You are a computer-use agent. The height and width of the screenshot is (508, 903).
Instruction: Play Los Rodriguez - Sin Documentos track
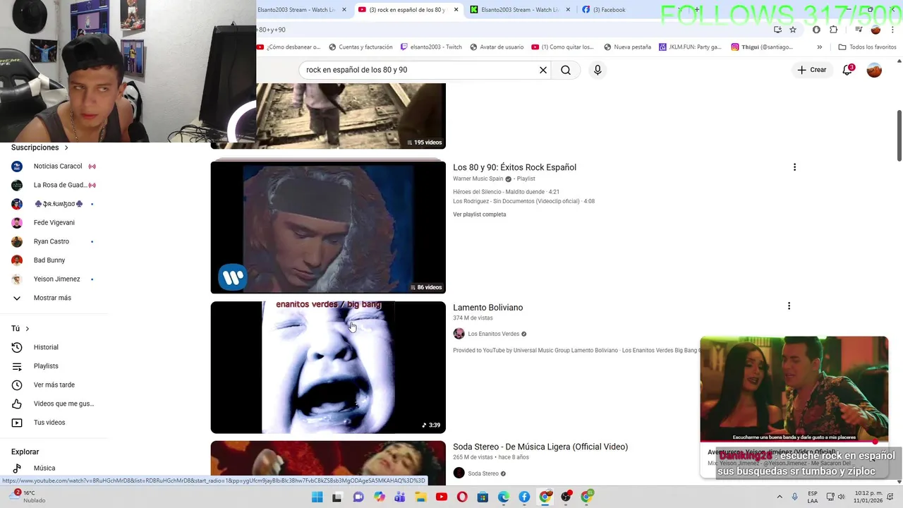coord(523,201)
